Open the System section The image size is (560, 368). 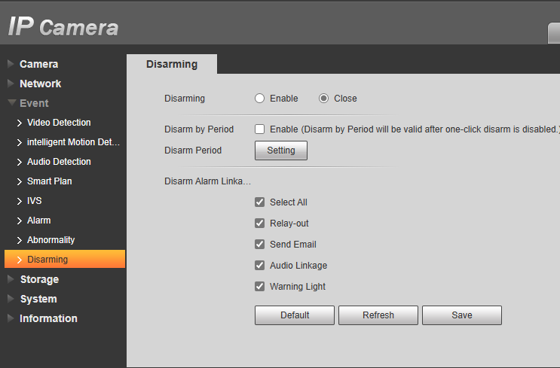(38, 300)
